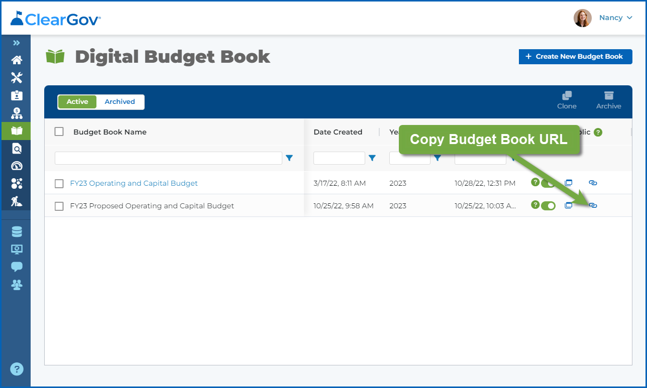Select the highlighted open-book Budget Book sidebar icon
647x388 pixels.
tap(17, 131)
